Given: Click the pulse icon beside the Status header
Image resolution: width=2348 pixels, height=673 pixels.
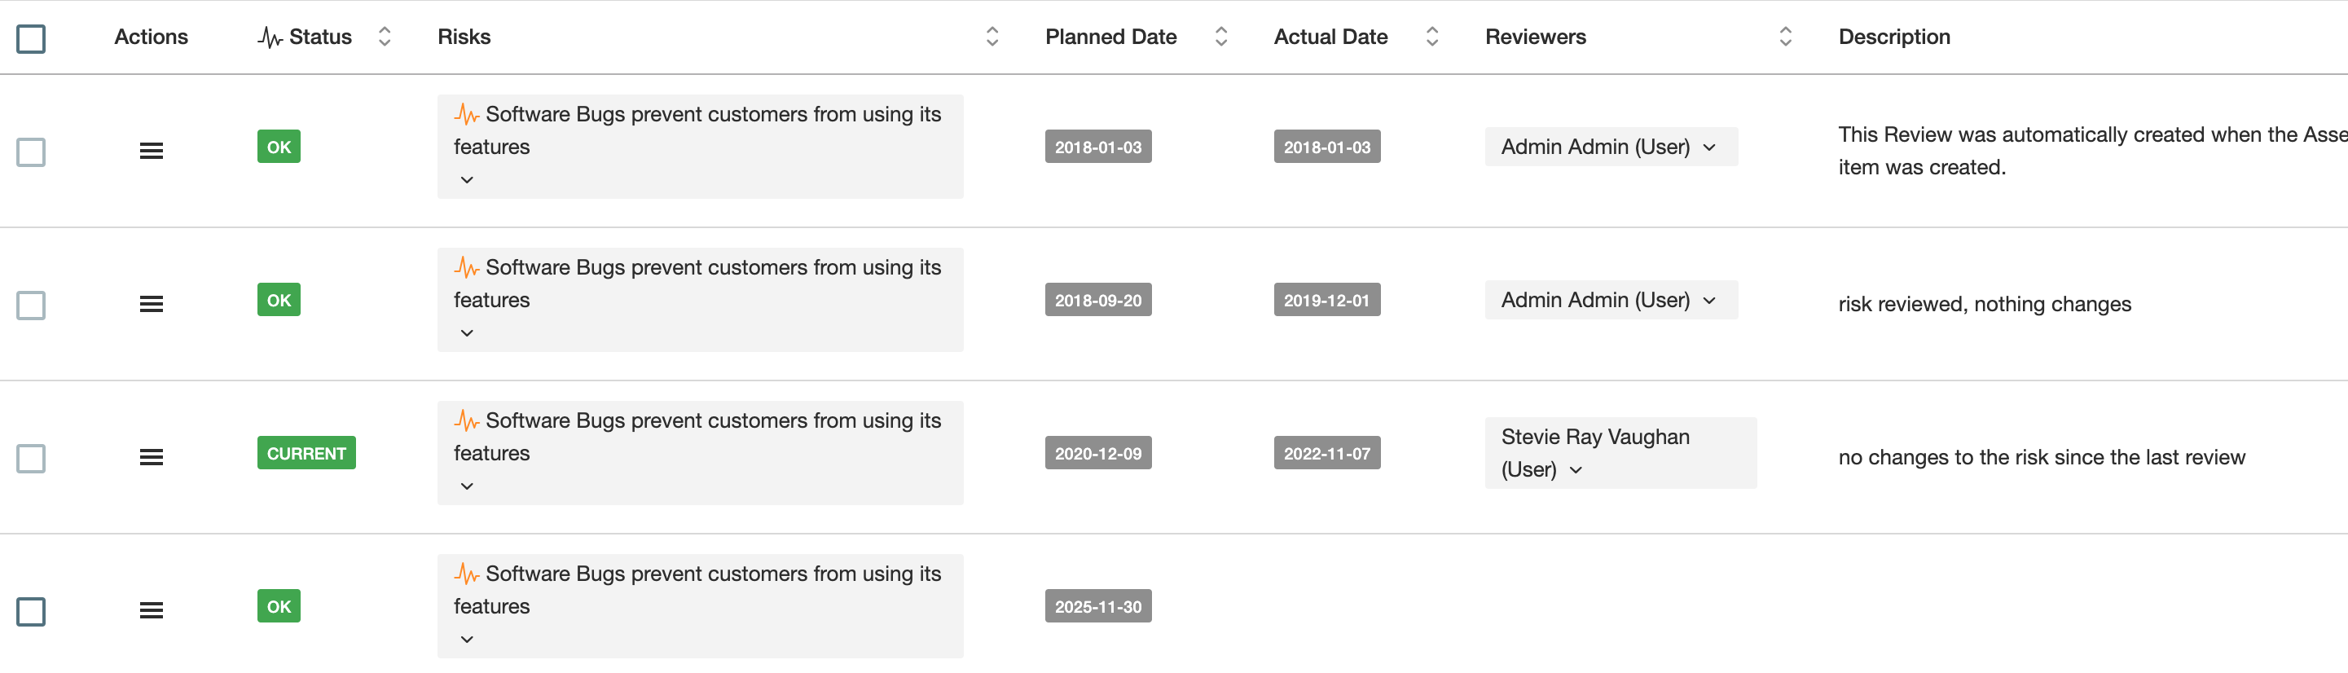Looking at the screenshot, I should (x=269, y=37).
